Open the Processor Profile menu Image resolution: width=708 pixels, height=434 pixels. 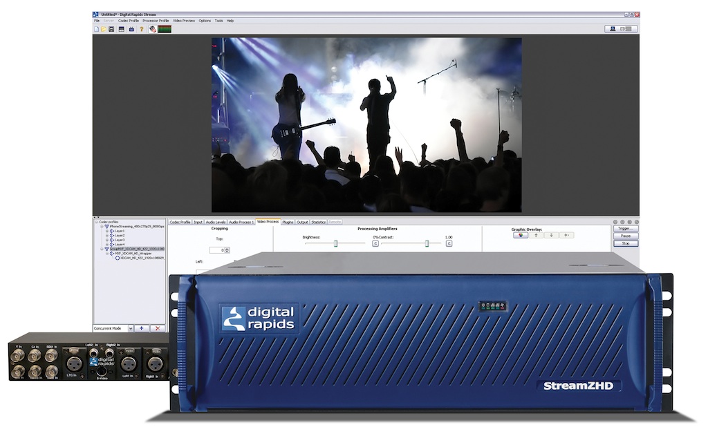156,21
